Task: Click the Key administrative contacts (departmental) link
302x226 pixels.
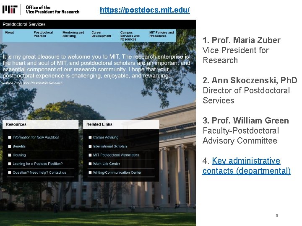Action: [246, 166]
